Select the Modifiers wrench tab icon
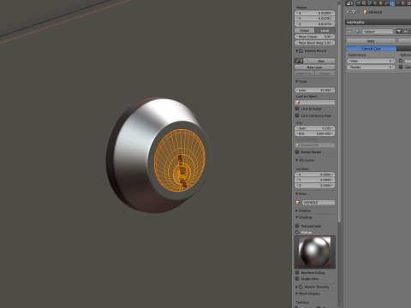 point(392,3)
